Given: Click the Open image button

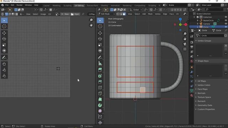Looking at the screenshot, I should pos(75,14).
